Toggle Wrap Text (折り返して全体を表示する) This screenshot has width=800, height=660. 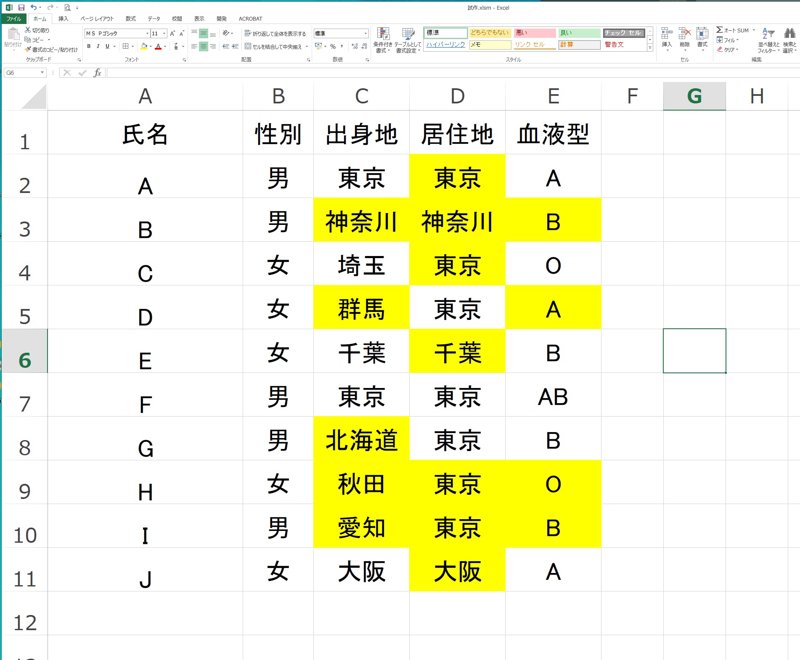275,34
